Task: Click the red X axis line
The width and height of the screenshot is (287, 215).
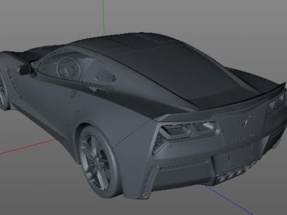Action: [28, 147]
